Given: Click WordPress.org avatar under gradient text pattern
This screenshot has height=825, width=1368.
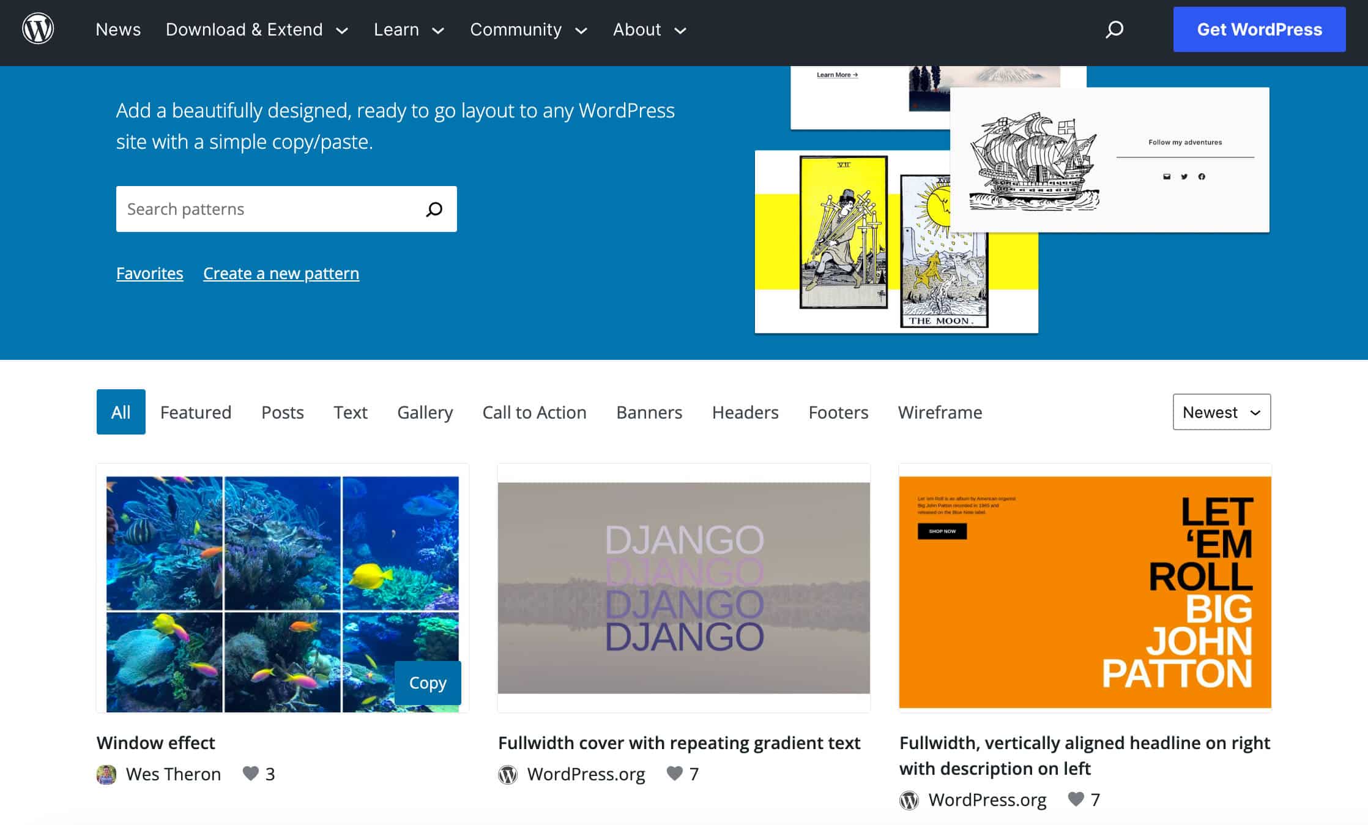Looking at the screenshot, I should [508, 774].
